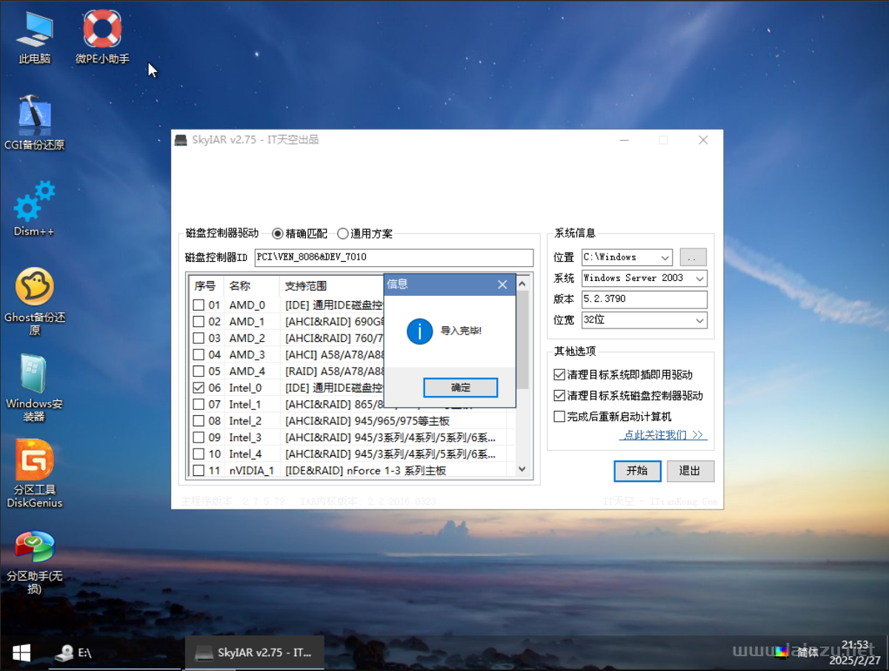The width and height of the screenshot is (889, 671).
Task: Click the 'Intel_3' name cell
Action: pyautogui.click(x=245, y=437)
